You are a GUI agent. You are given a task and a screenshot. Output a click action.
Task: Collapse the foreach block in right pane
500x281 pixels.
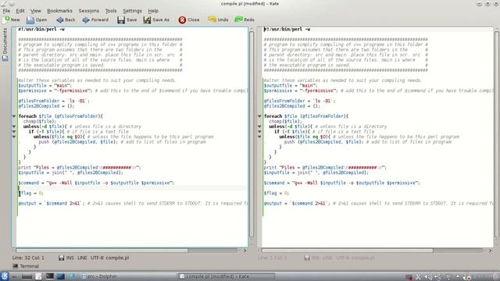click(x=259, y=116)
